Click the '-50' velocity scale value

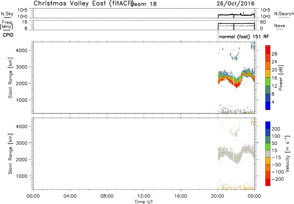click(x=276, y=165)
